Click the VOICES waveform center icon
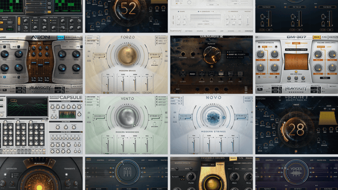 (x=296, y=172)
